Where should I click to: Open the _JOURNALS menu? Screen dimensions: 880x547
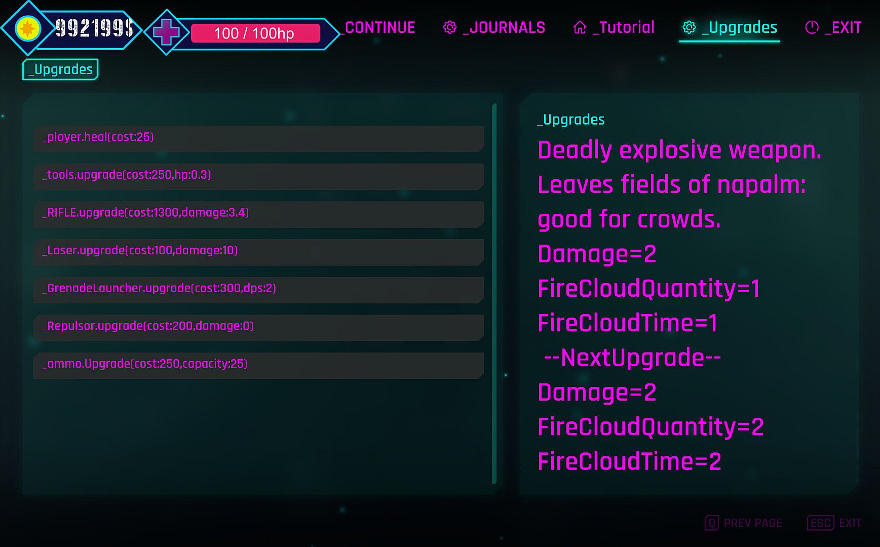504,27
